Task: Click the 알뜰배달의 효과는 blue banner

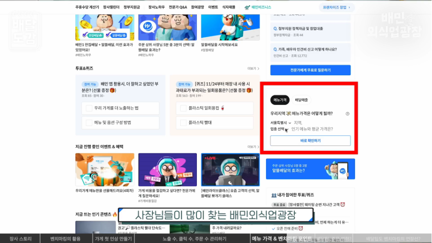Action: tap(311, 169)
